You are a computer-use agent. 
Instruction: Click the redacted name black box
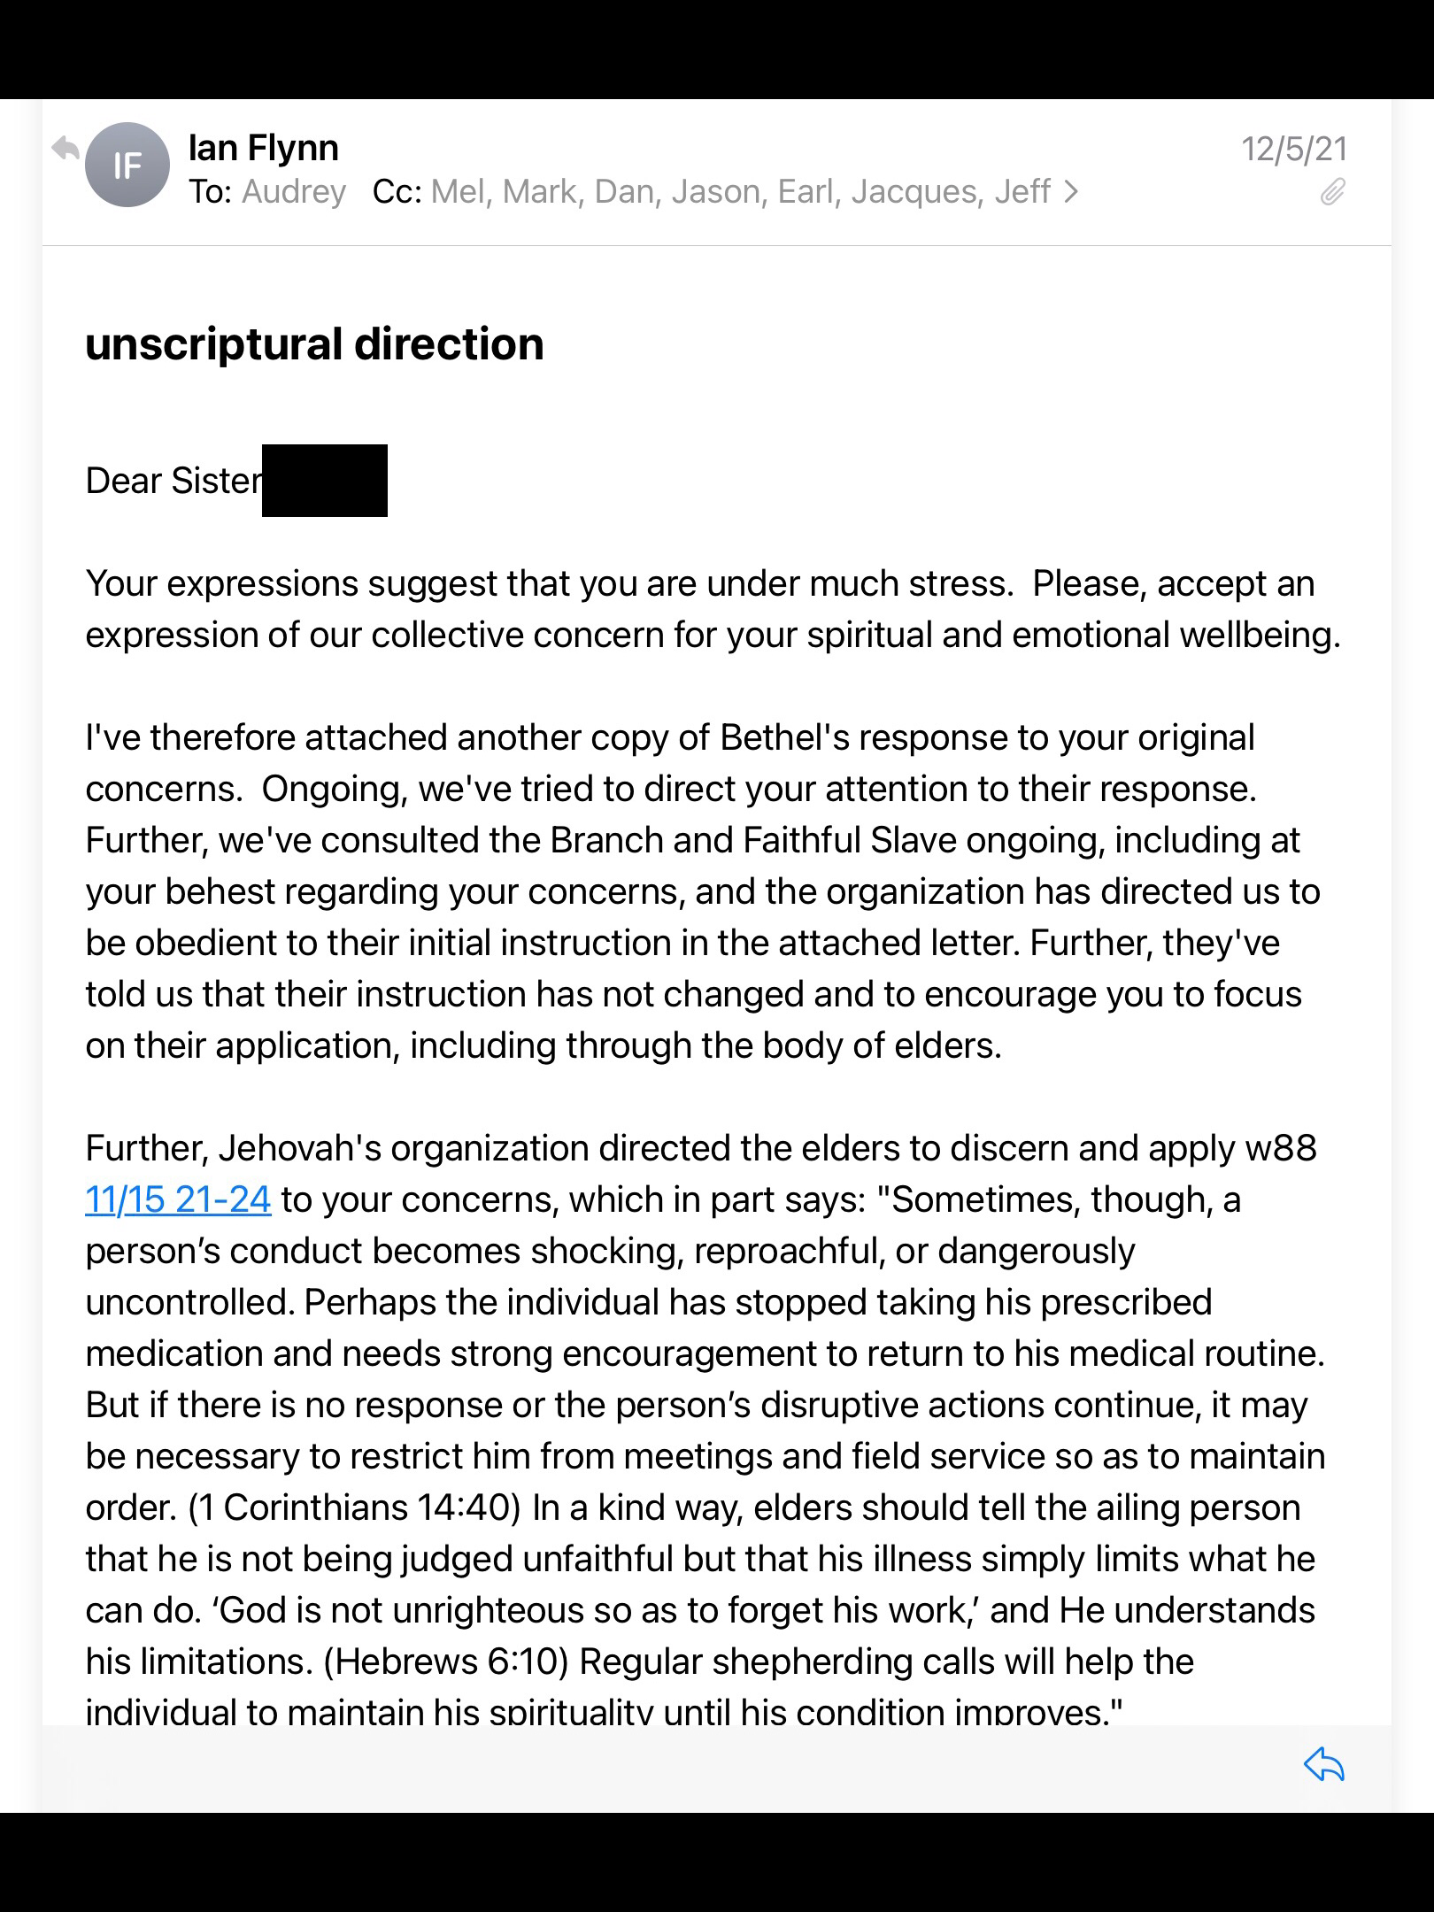[x=325, y=481]
